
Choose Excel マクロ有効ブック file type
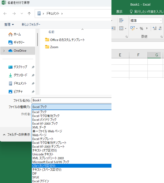72,116
